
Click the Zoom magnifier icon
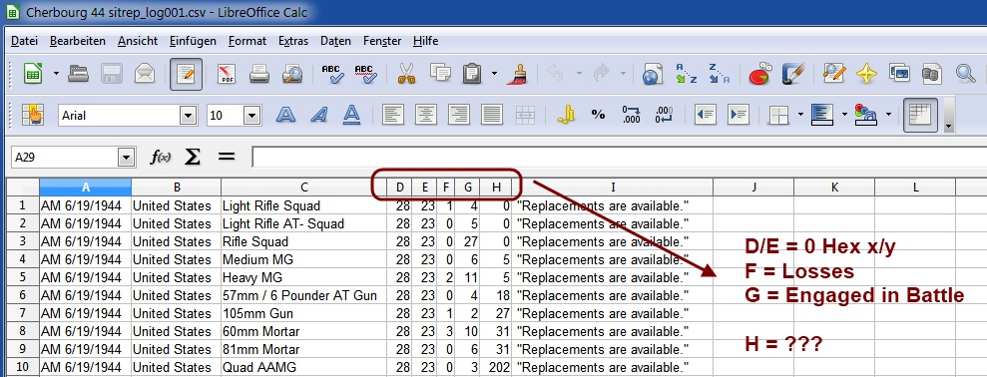coord(966,74)
